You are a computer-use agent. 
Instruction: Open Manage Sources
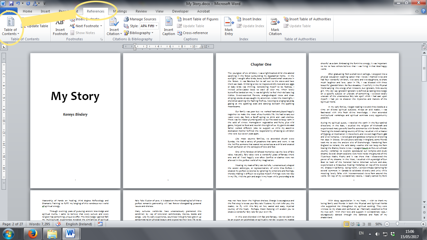click(140, 19)
